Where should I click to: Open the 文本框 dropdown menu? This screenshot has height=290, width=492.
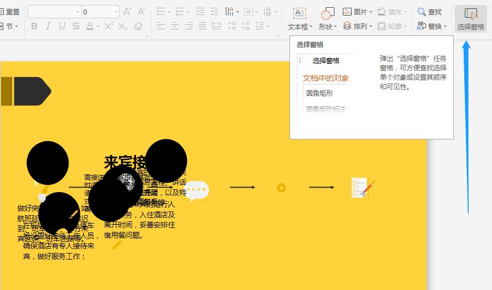click(300, 27)
